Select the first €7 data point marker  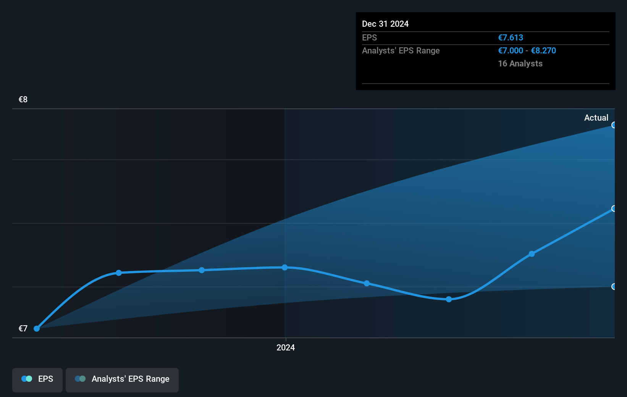coord(36,328)
